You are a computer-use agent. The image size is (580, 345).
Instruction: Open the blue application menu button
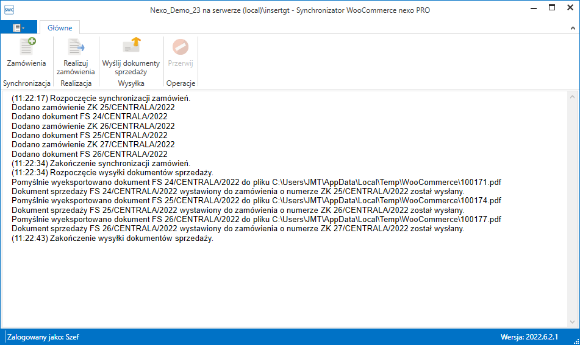pyautogui.click(x=18, y=27)
